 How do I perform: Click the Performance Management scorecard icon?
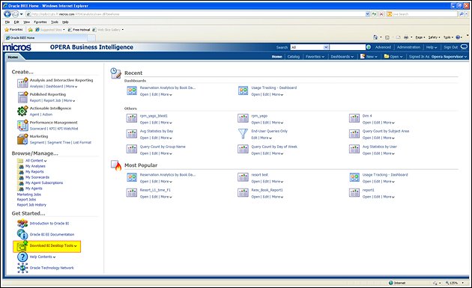[22, 126]
